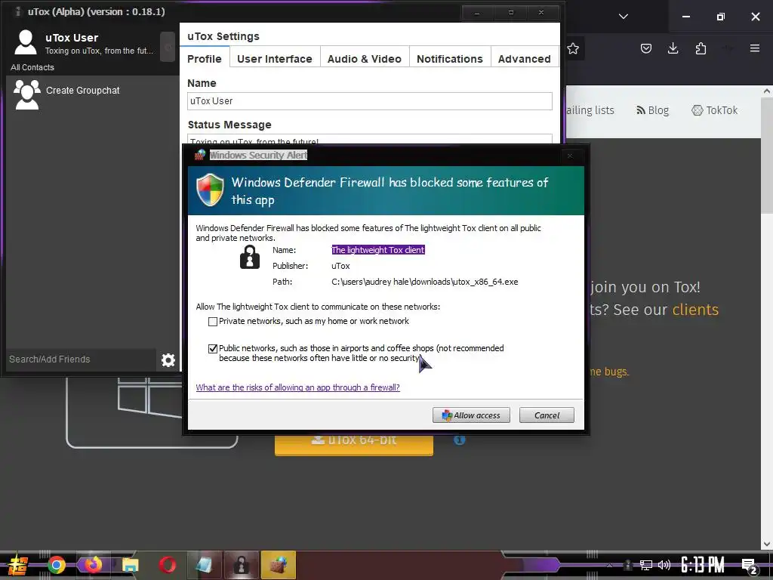Image resolution: width=773 pixels, height=580 pixels.
Task: Click the Firefox taskbar icon
Action: coord(93,565)
